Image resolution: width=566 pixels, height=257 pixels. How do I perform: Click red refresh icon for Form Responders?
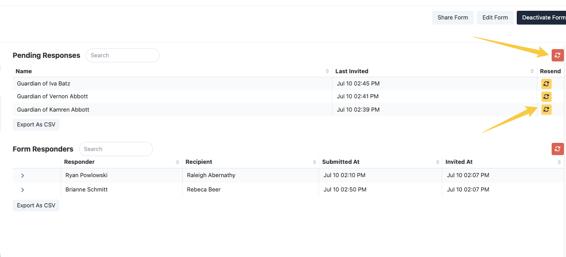coord(557,149)
